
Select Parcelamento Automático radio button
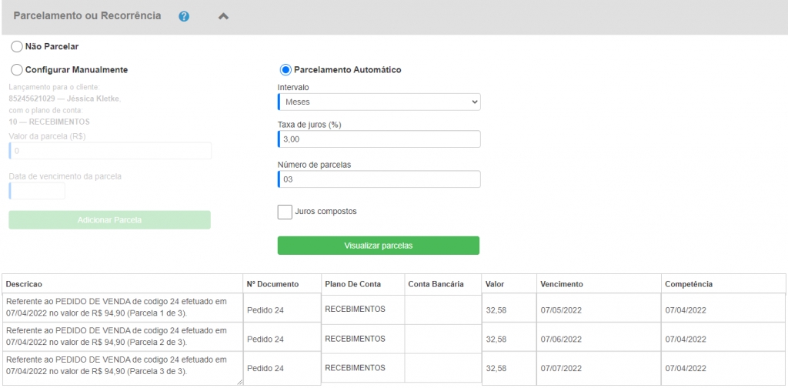click(x=285, y=69)
